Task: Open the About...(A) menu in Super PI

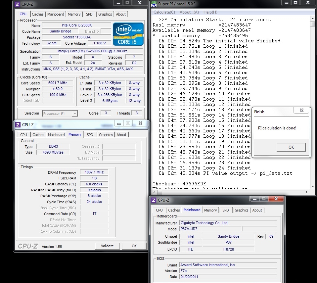Action: coord(189,12)
